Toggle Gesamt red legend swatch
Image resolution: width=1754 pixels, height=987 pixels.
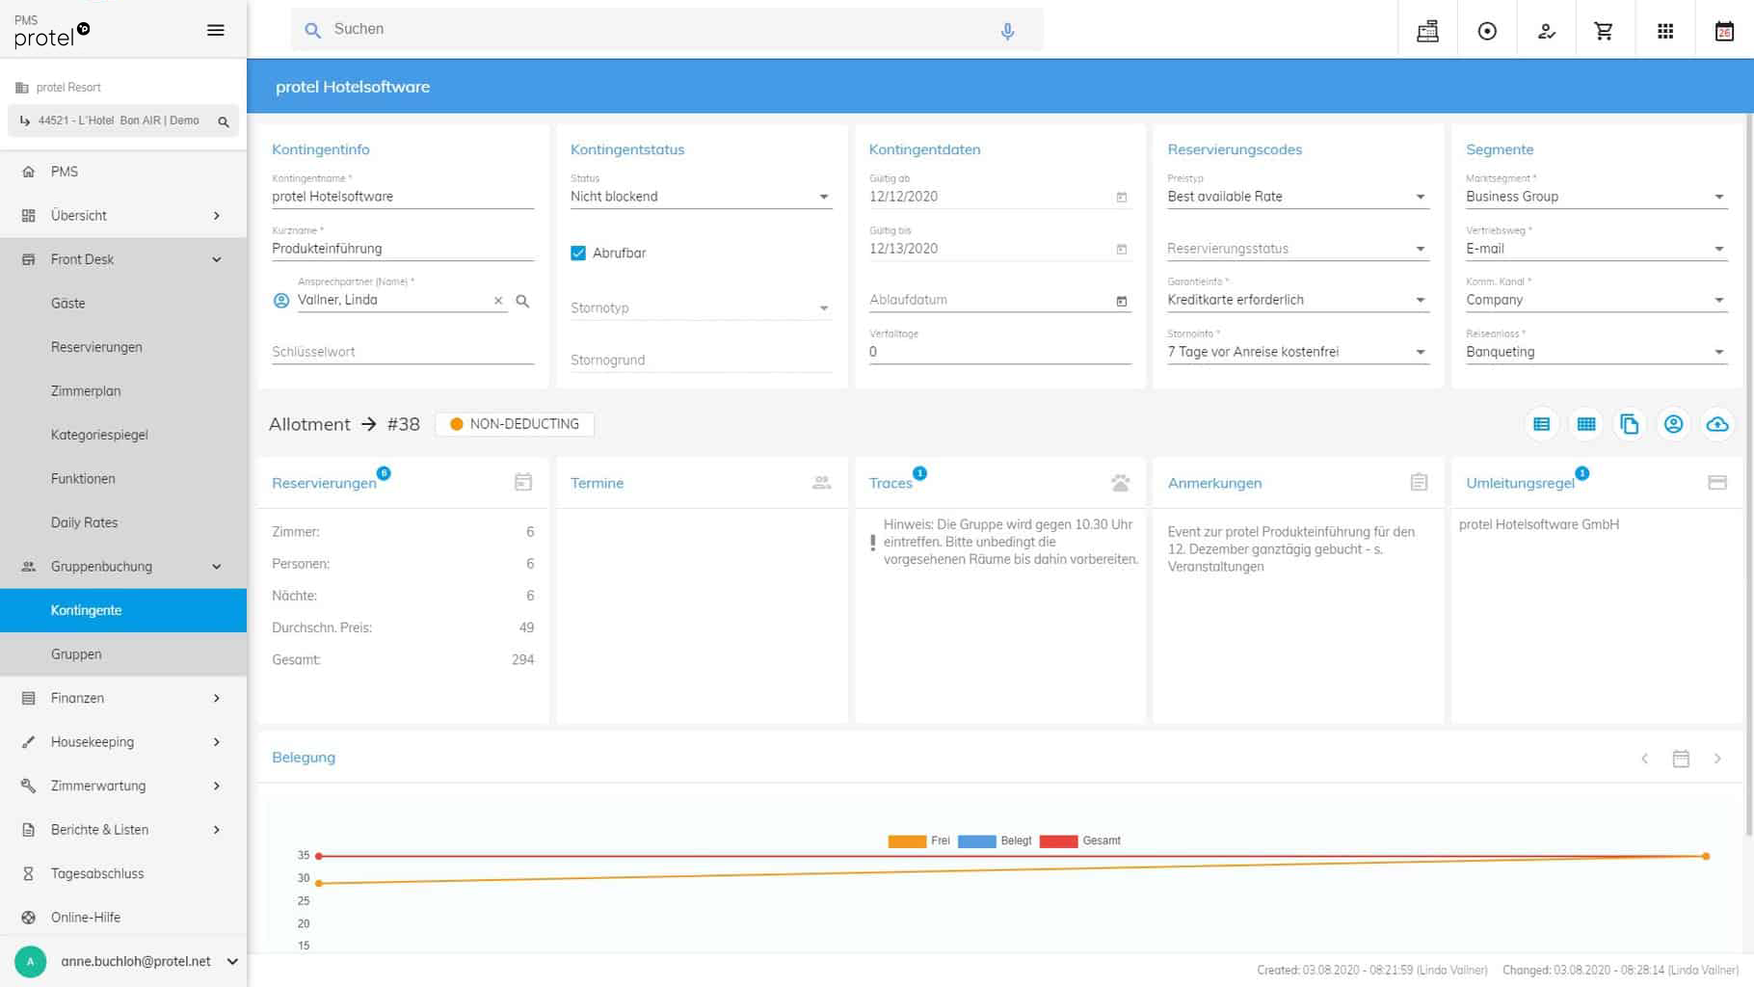1058,841
